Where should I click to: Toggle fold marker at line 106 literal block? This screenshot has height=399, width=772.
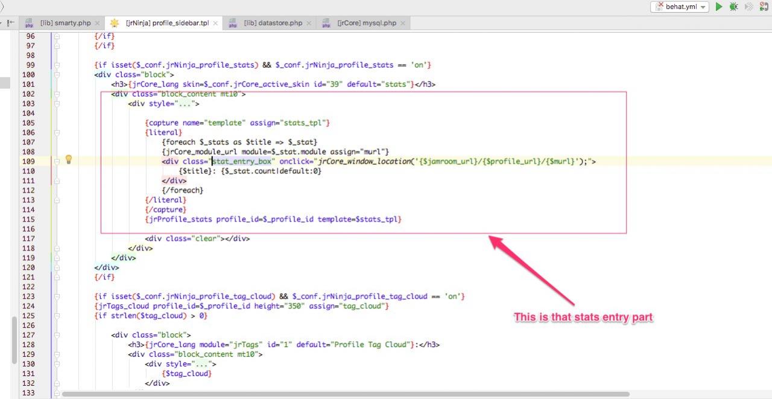(57, 133)
